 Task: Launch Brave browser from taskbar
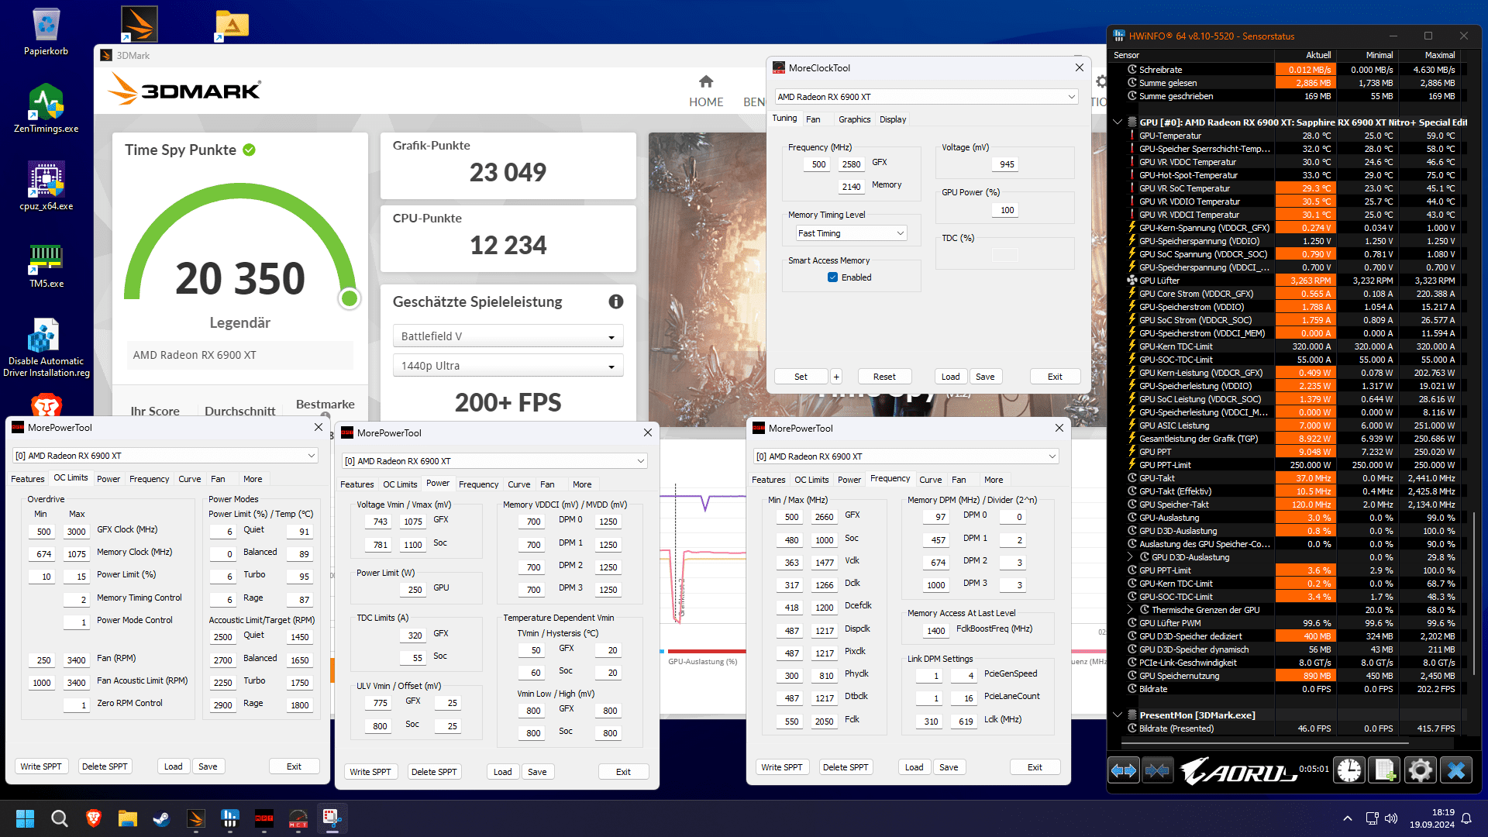(x=94, y=818)
